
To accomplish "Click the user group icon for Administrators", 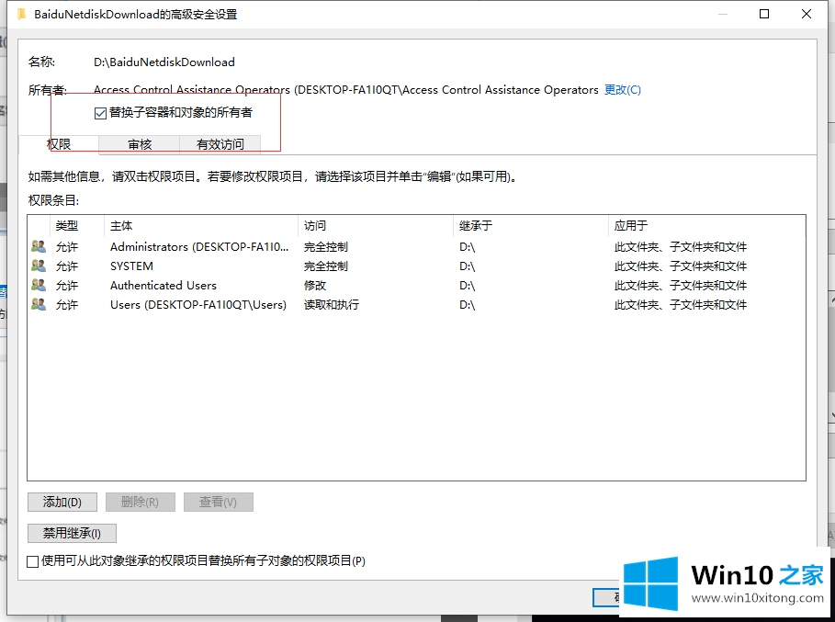I will 39,246.
